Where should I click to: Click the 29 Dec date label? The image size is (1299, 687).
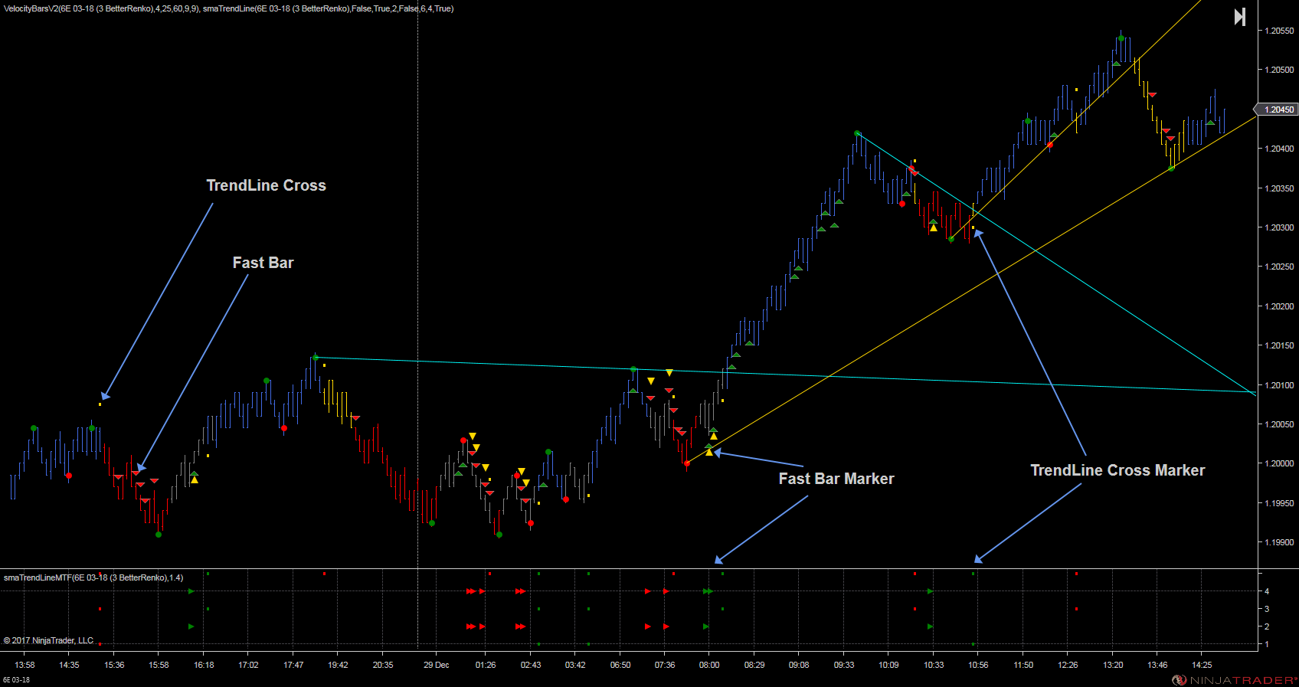437,665
